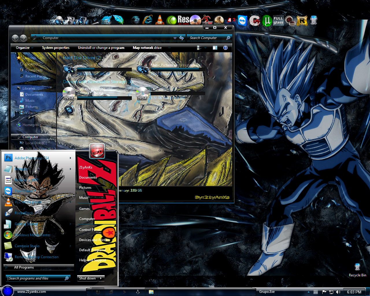This screenshot has height=296, width=370.
Task: Open Pictures from Start menu right pane
Action: (85, 188)
